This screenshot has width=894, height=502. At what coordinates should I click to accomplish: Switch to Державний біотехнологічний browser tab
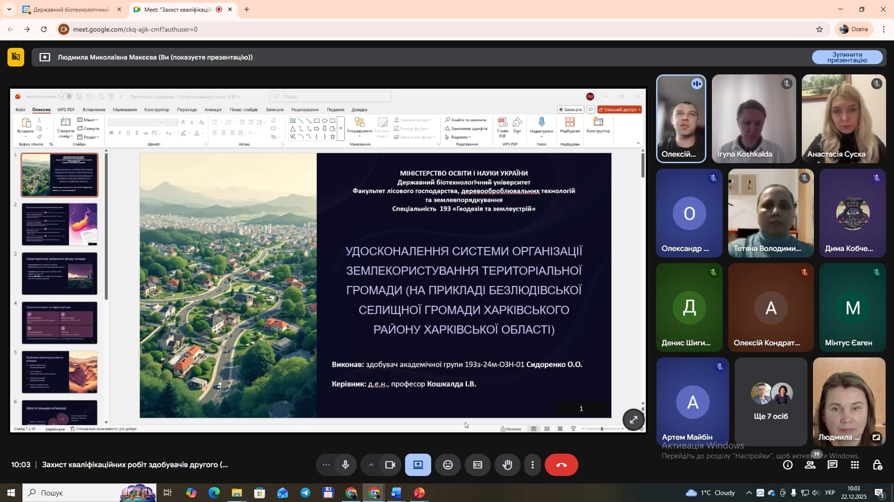[x=71, y=9]
